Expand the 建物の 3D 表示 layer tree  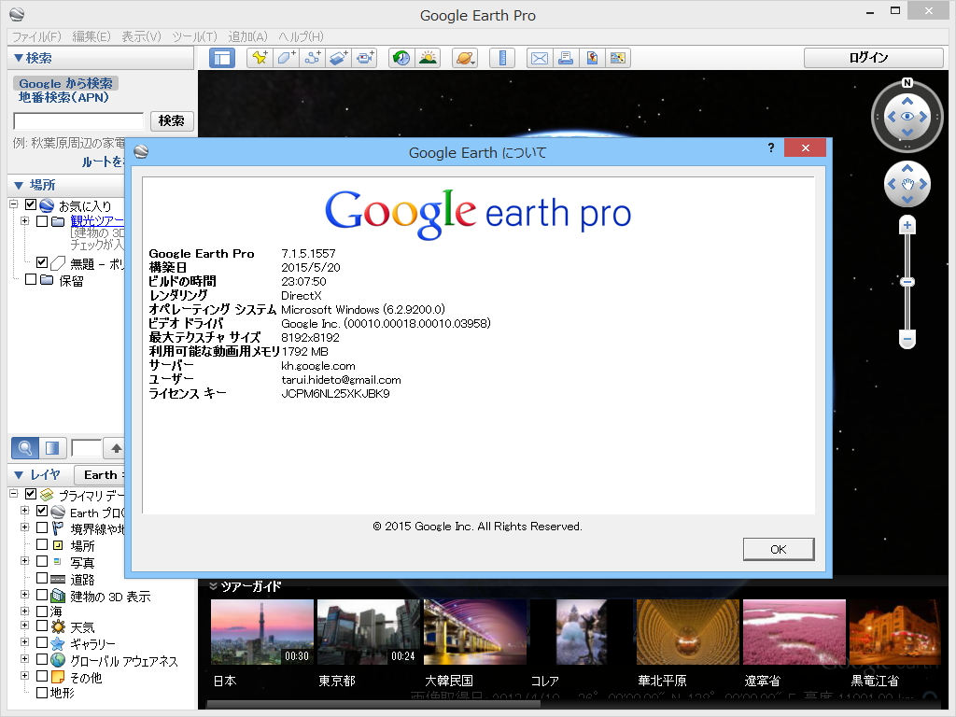[x=23, y=595]
